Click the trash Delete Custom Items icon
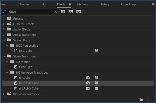Screen dimensions: 156x103 pyautogui.click(x=148, y=100)
